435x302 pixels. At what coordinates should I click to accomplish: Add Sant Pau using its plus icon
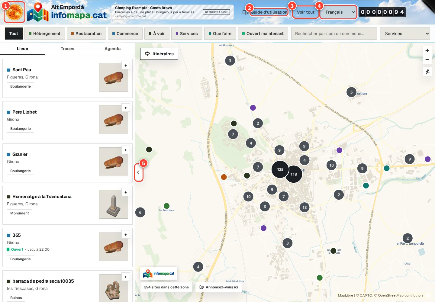[126, 66]
